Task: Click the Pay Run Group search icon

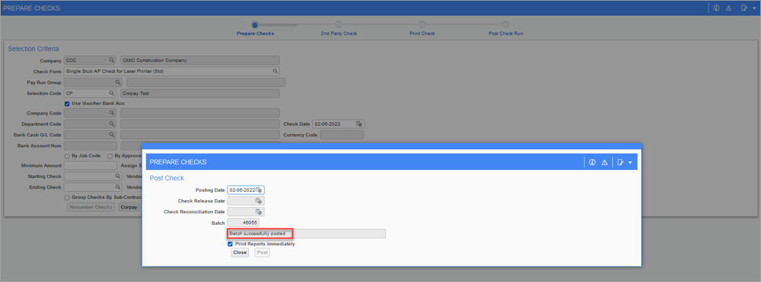Action: point(118,82)
